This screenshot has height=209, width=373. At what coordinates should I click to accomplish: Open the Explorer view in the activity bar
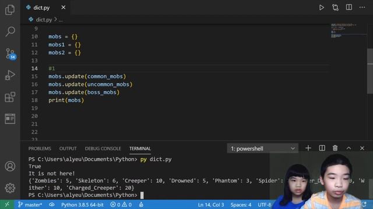tap(10, 10)
